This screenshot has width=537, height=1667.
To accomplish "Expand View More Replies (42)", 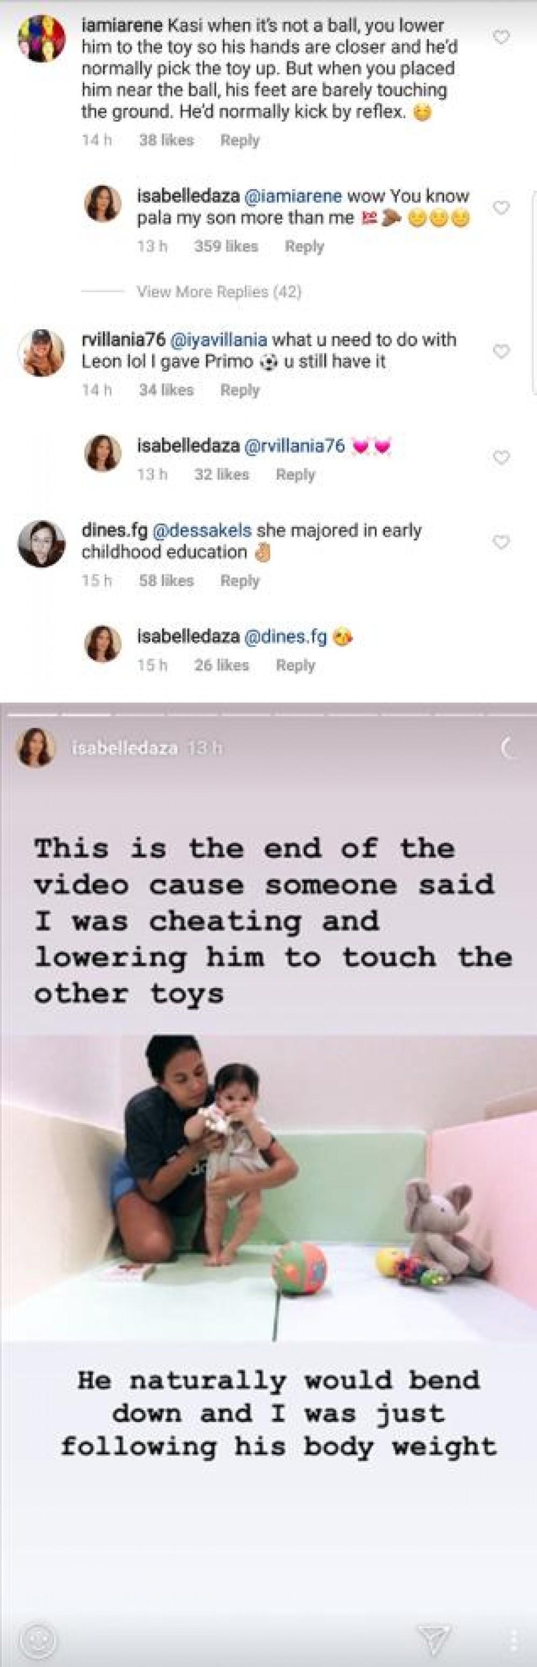I will (219, 292).
